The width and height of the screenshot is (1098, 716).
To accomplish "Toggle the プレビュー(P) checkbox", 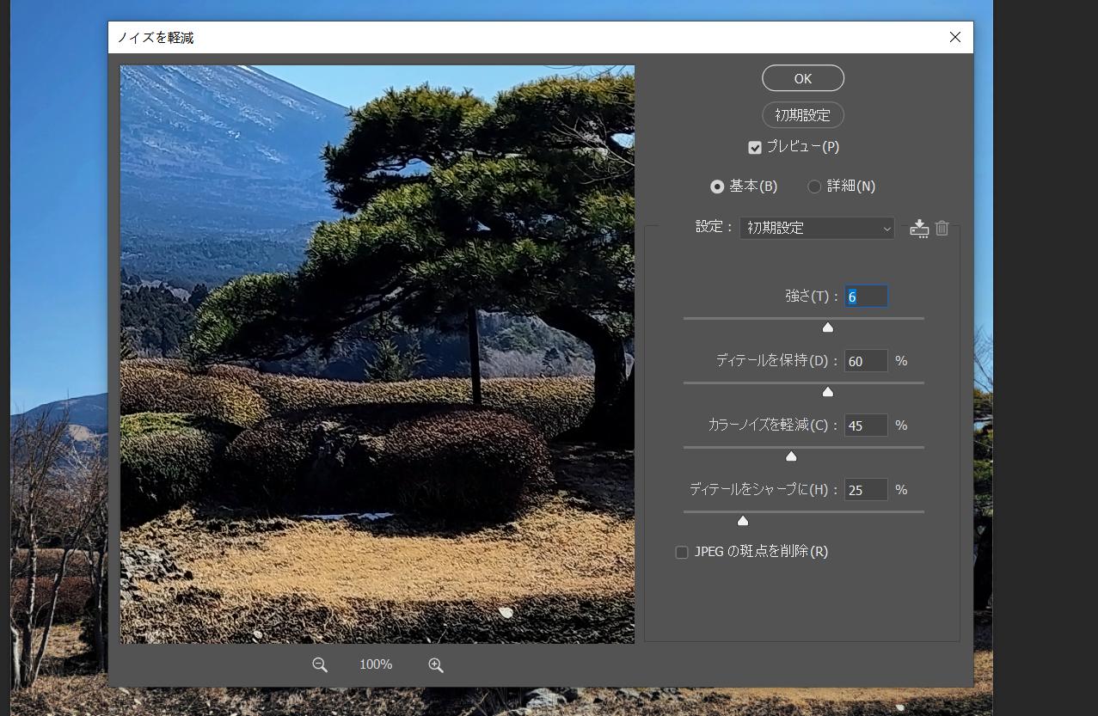I will click(x=755, y=148).
